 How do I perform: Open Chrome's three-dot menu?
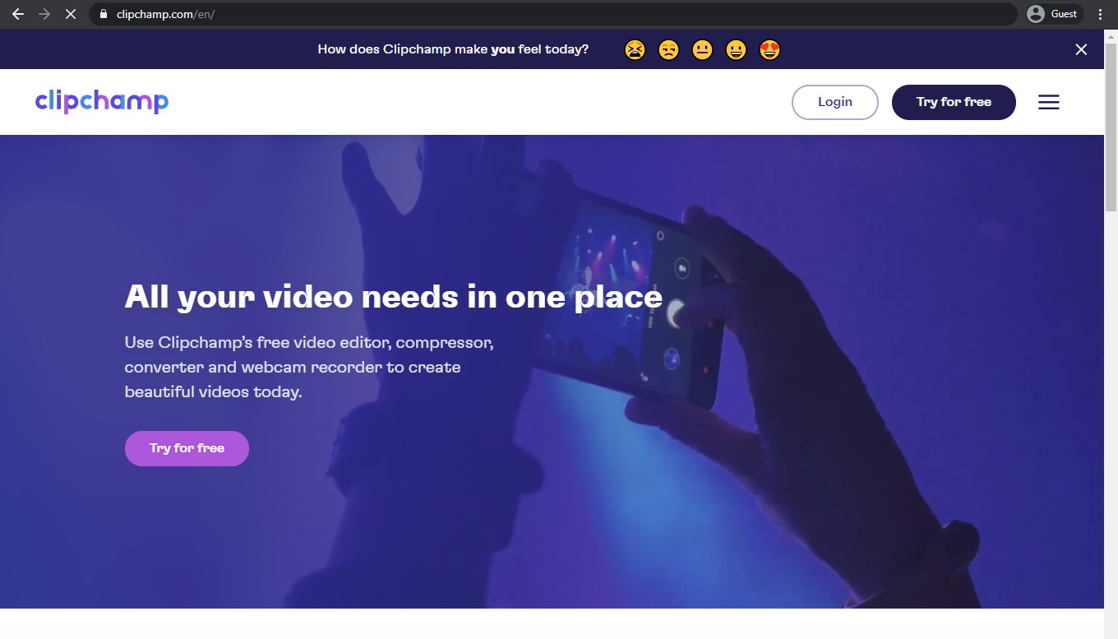1101,14
